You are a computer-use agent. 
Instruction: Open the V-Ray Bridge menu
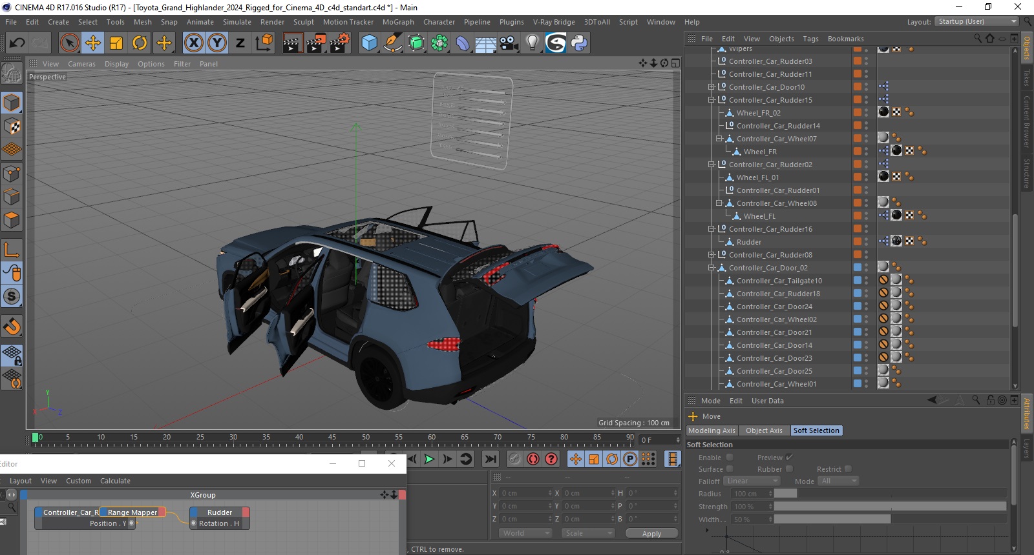click(554, 22)
